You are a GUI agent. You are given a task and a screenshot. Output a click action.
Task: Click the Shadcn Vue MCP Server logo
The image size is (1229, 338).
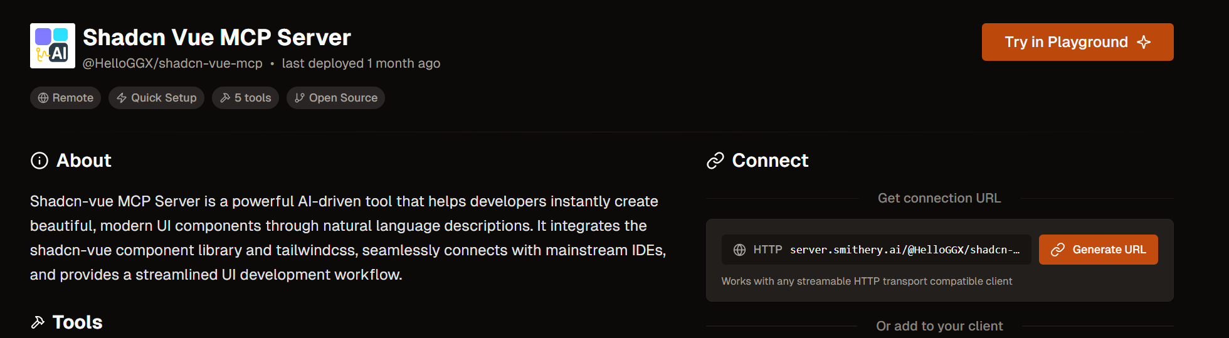[x=53, y=46]
